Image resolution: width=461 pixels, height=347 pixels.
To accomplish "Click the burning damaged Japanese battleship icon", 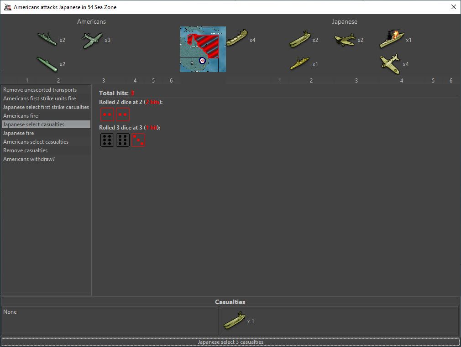I will coord(392,39).
